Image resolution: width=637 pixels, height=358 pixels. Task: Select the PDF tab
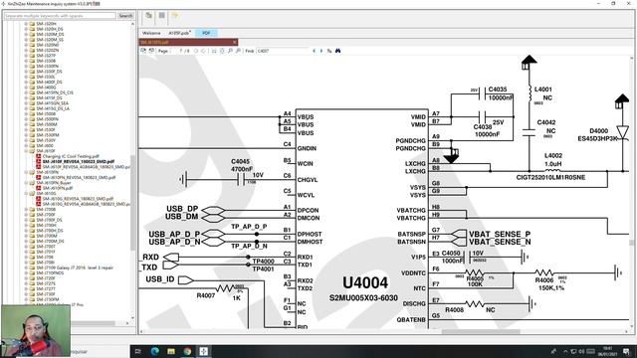(206, 33)
